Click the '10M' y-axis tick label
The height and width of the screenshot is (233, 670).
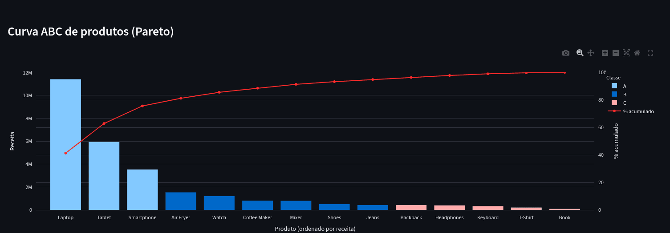(27, 95)
